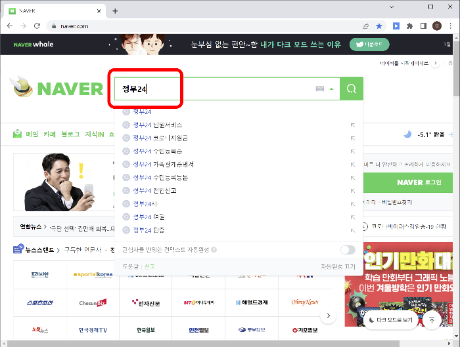Click 자동완성 끄기 to turn off autocomplete
The width and height of the screenshot is (460, 347).
click(338, 266)
